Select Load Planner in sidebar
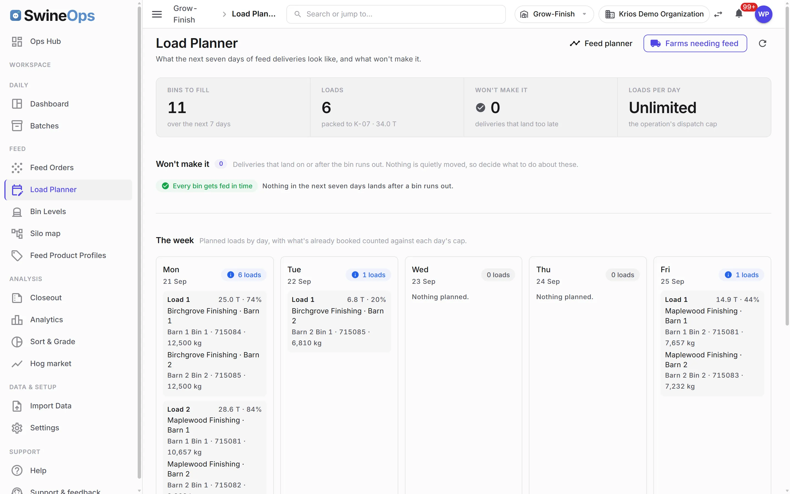Image resolution: width=790 pixels, height=494 pixels. tap(69, 189)
